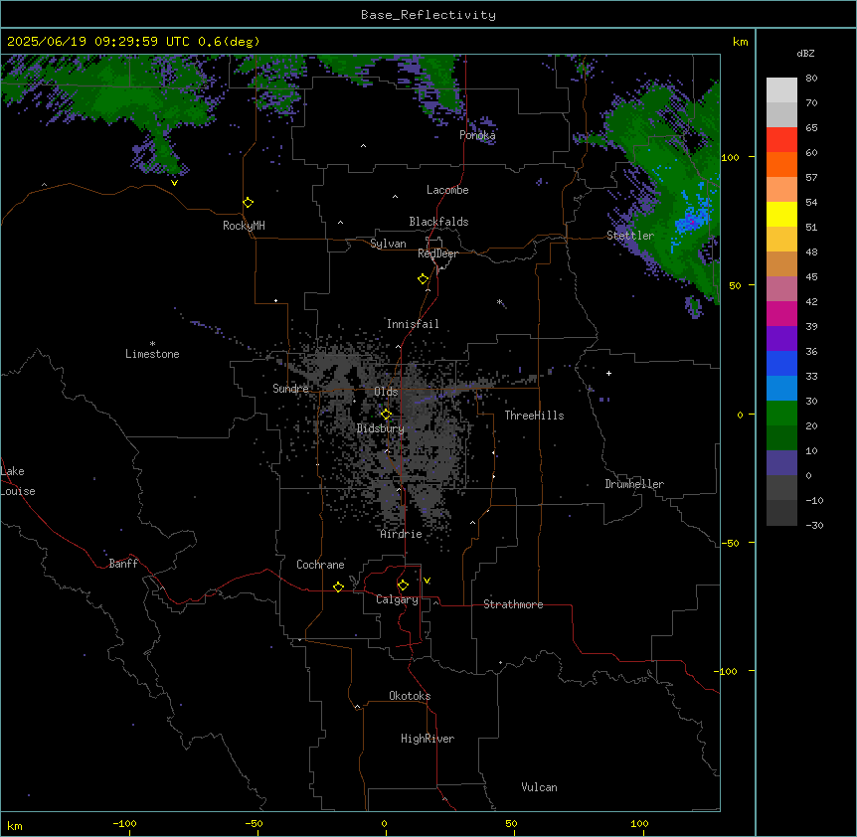Click the RedDeer city label
Image resolution: width=857 pixels, height=837 pixels.
coord(437,253)
